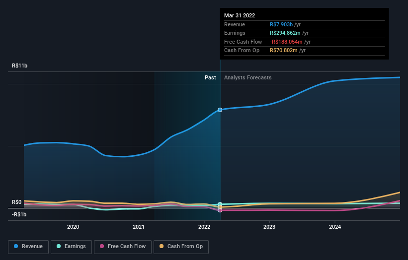Toggle the Free Cash Flow legend button
This screenshot has height=260, width=408.
(x=123, y=247)
